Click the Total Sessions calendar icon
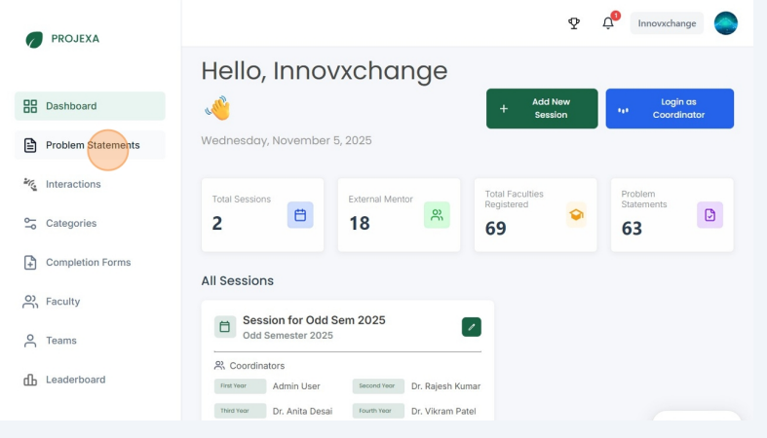This screenshot has width=767, height=438. (x=300, y=215)
